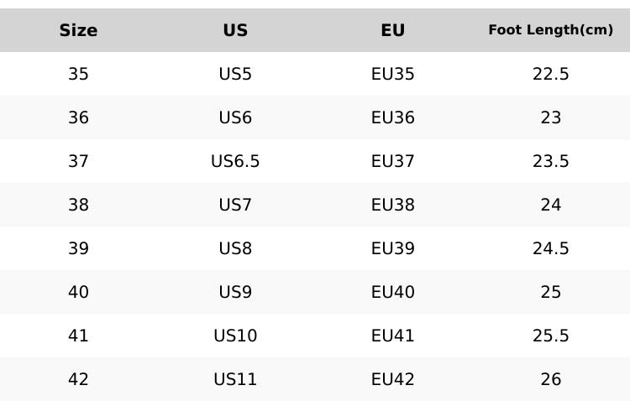Click the 22.5 foot length cell
Screen dimensions: 630x401
click(x=550, y=75)
